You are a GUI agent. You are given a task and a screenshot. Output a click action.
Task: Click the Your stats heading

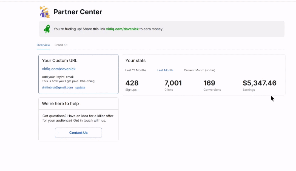(x=136, y=61)
